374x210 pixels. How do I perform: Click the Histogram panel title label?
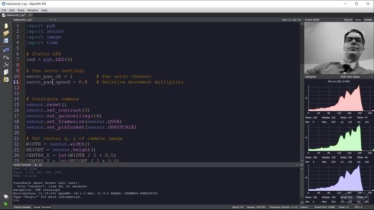[311, 76]
